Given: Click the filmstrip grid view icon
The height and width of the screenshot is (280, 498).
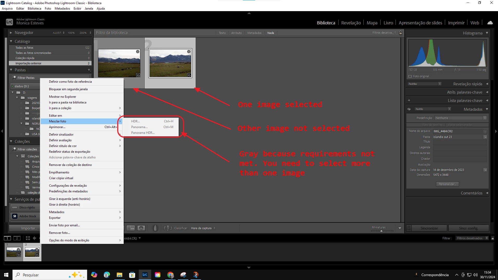Looking at the screenshot, I should click(x=28, y=238).
